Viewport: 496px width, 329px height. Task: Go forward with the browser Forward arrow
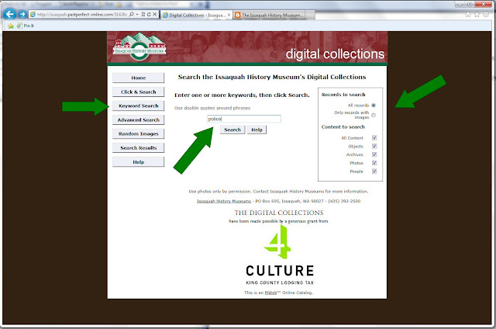[22, 14]
